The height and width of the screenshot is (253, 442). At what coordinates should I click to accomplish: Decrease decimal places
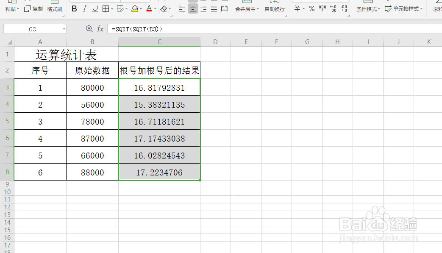(344, 9)
